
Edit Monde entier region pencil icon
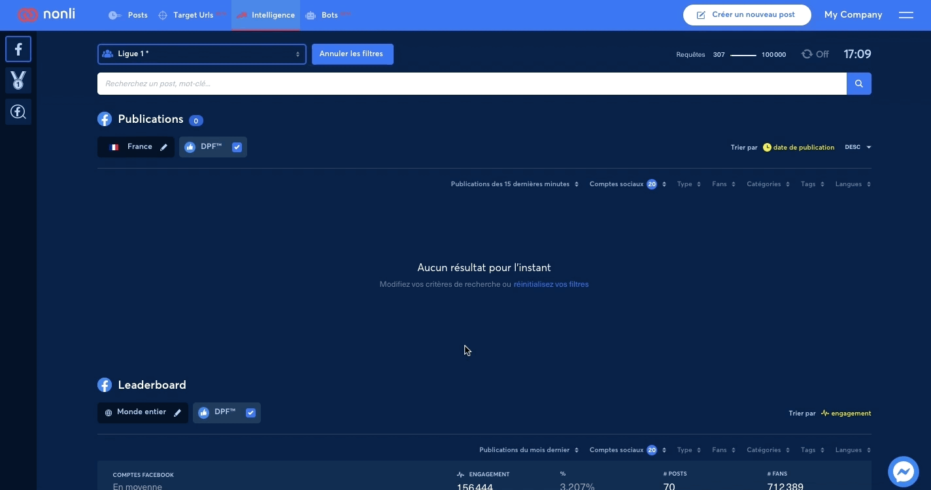pyautogui.click(x=177, y=413)
